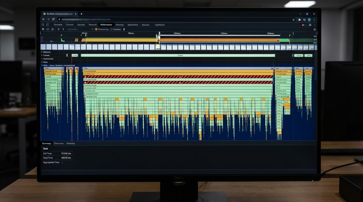The image size is (363, 202).
Task: Toggle the device toolbar icon
Action: (x=47, y=25)
